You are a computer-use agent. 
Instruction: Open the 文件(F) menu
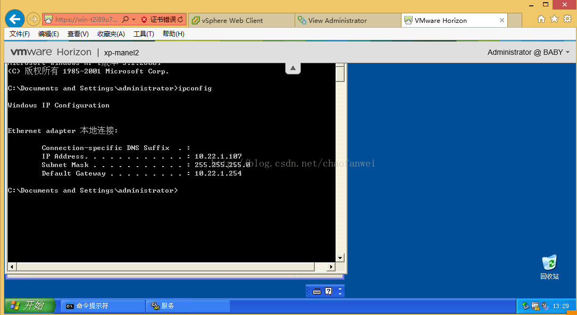click(20, 34)
